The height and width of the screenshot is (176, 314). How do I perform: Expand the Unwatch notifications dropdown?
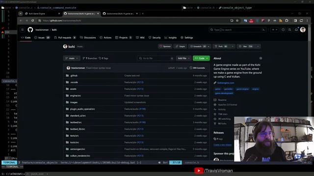tap(209, 46)
